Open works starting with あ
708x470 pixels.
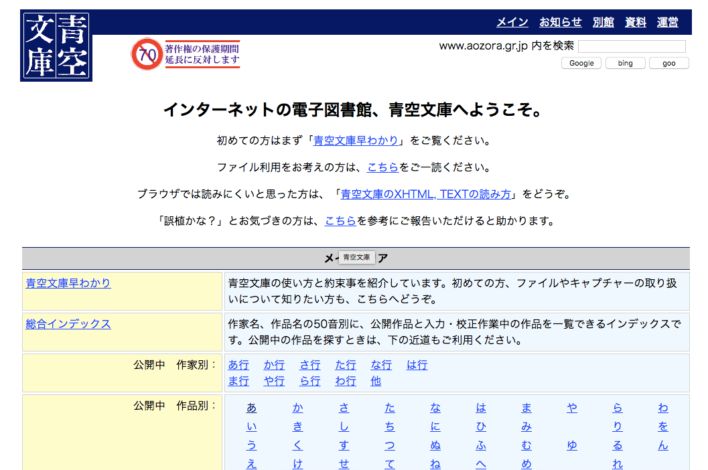tap(251, 408)
